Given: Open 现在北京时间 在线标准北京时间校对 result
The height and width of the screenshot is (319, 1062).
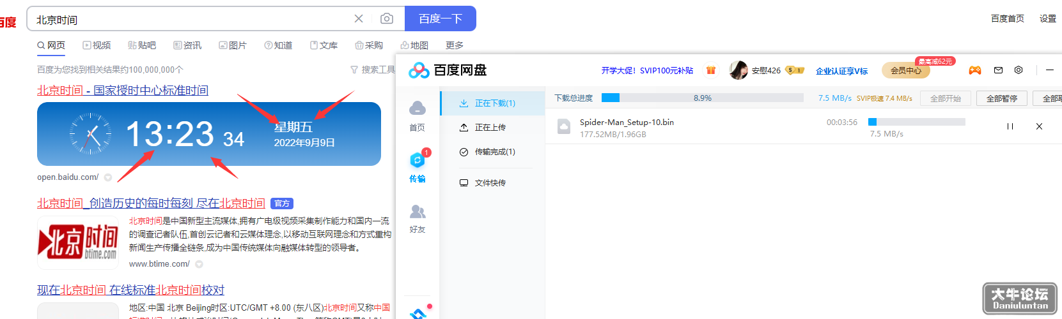Looking at the screenshot, I should pyautogui.click(x=130, y=290).
